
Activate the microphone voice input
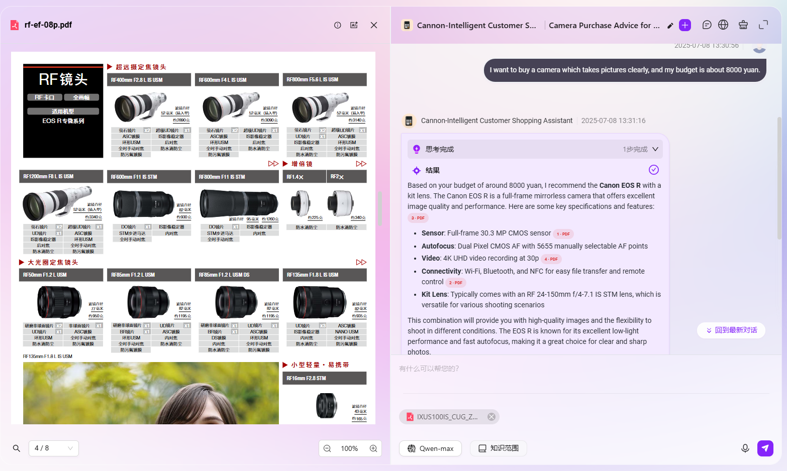click(x=745, y=448)
